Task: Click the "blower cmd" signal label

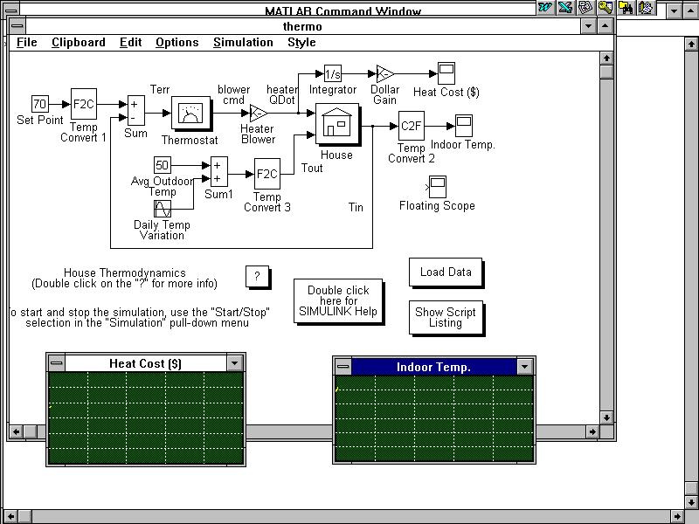Action: [233, 94]
